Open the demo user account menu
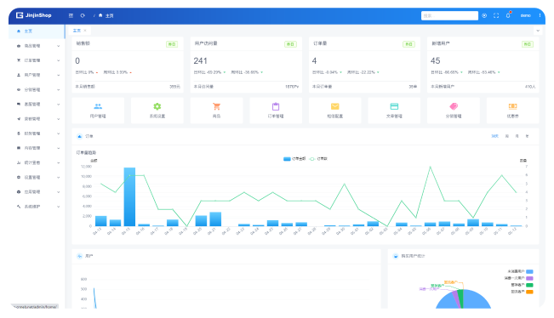Viewport: 554px width, 318px height. point(525,15)
